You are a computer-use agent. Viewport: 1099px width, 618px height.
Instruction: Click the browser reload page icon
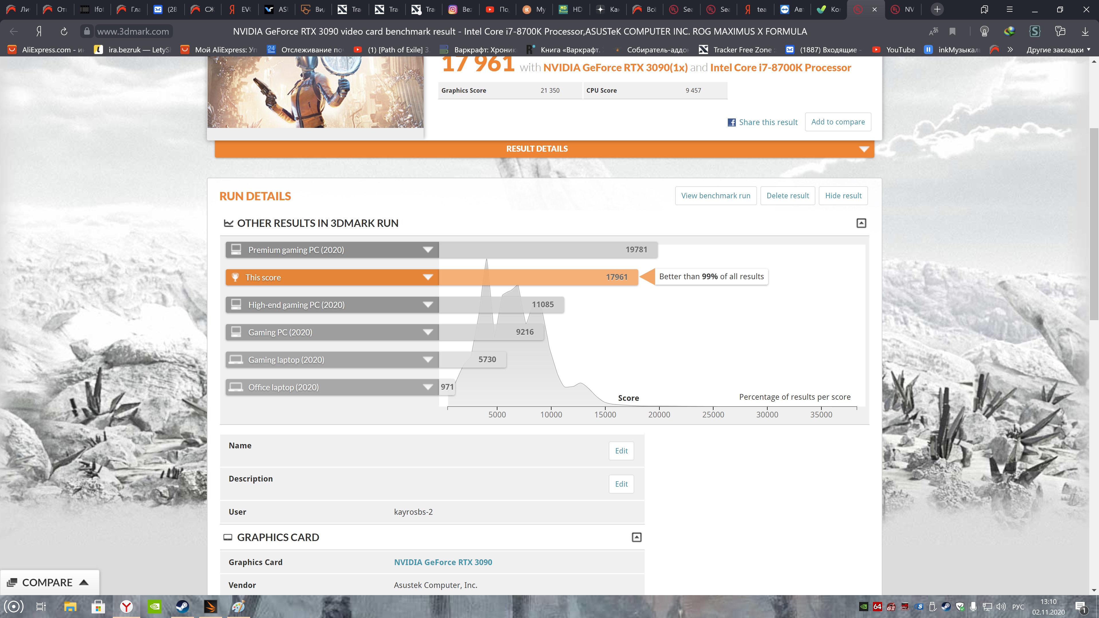64,31
